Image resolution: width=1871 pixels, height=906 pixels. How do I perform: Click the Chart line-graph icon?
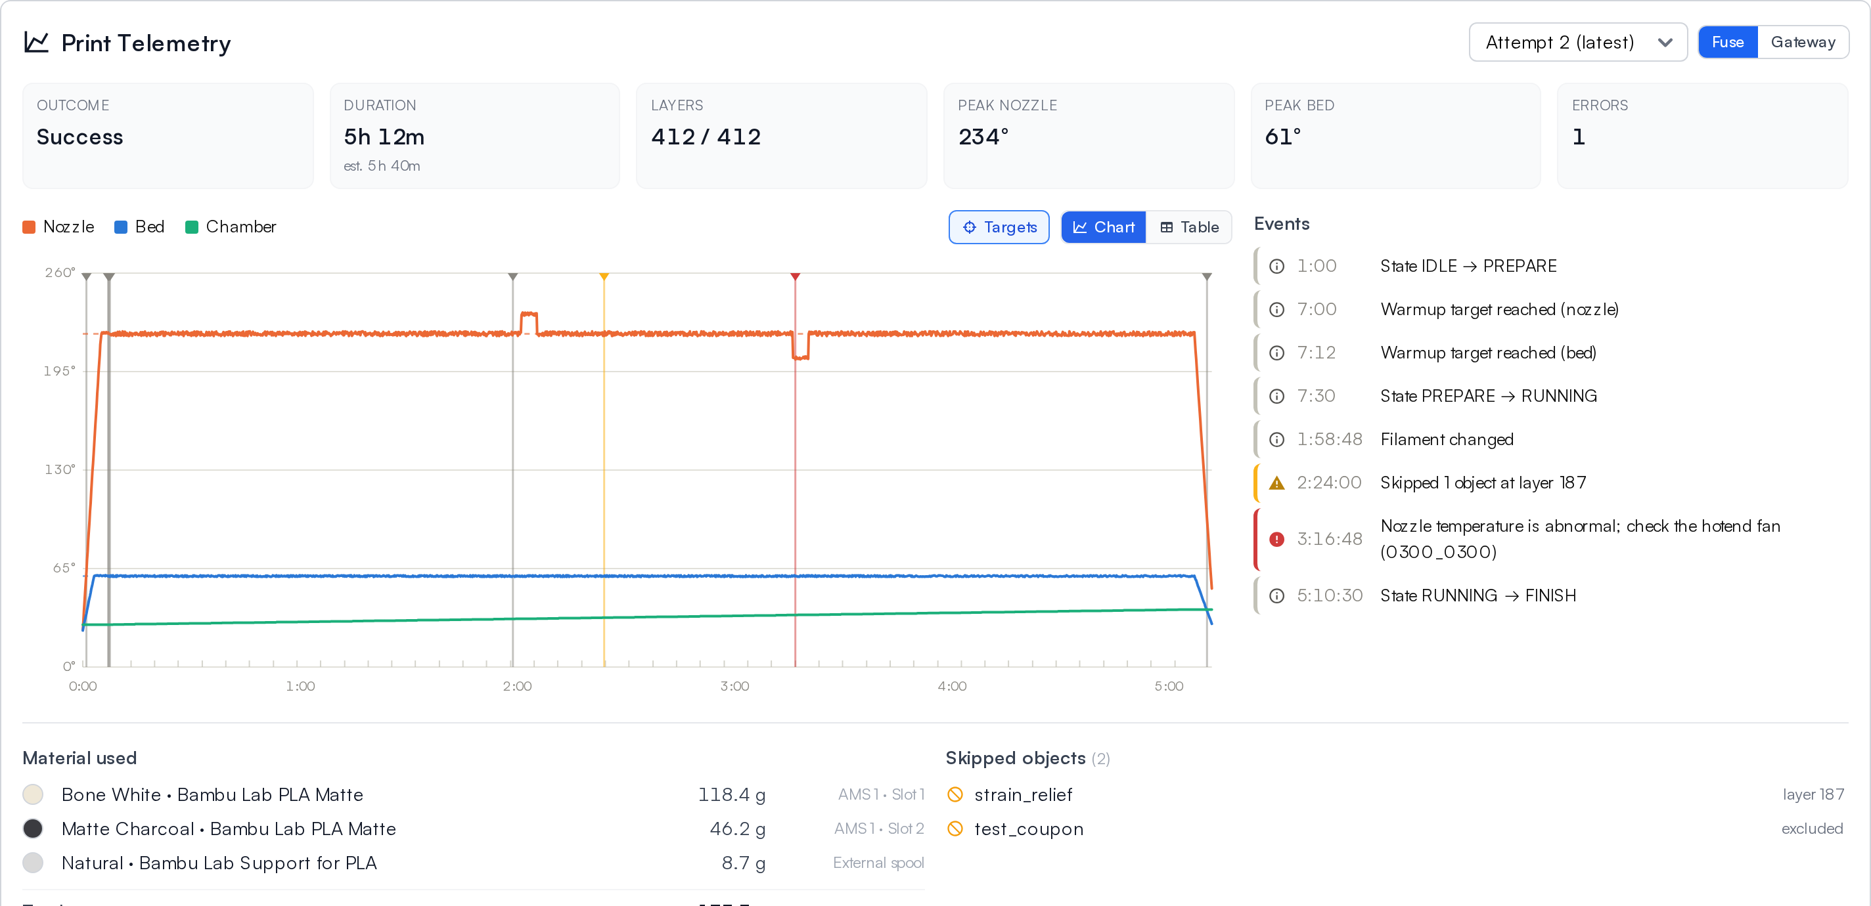(x=1079, y=227)
